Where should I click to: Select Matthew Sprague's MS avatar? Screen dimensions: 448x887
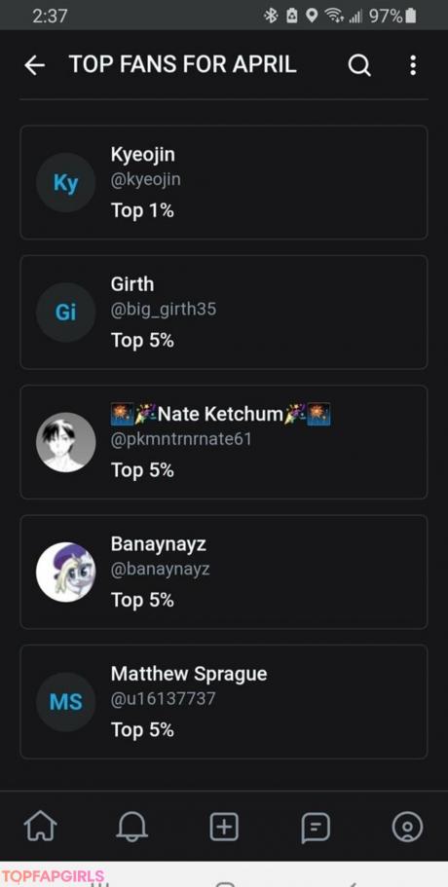(x=65, y=702)
